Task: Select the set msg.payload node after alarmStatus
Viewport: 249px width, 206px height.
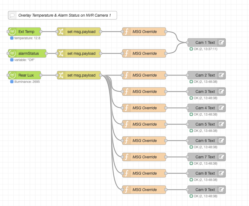Action: (x=81, y=53)
